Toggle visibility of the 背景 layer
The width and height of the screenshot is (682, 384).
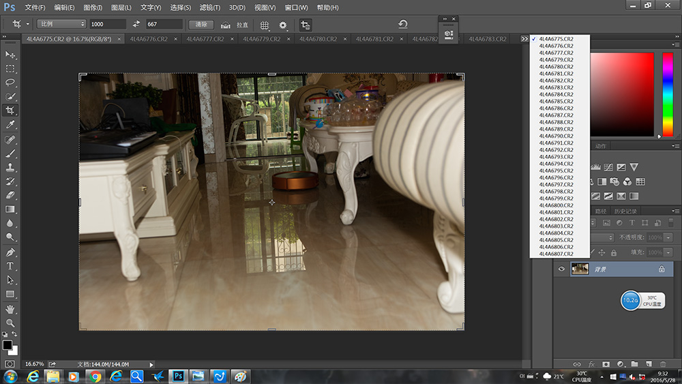561,269
